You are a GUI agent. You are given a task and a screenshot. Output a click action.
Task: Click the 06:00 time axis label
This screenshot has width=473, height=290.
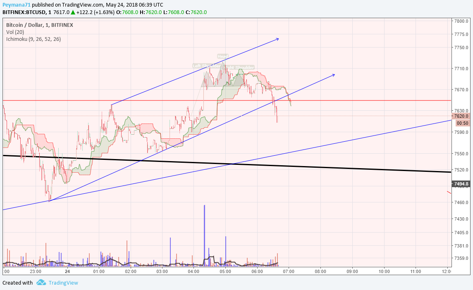(257, 271)
